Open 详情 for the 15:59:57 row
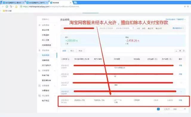Image resolution: width=191 pixels, height=117 pixels. [180, 65]
